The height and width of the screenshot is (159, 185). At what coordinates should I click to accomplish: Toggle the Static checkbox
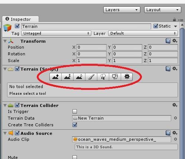pyautogui.click(x=156, y=26)
